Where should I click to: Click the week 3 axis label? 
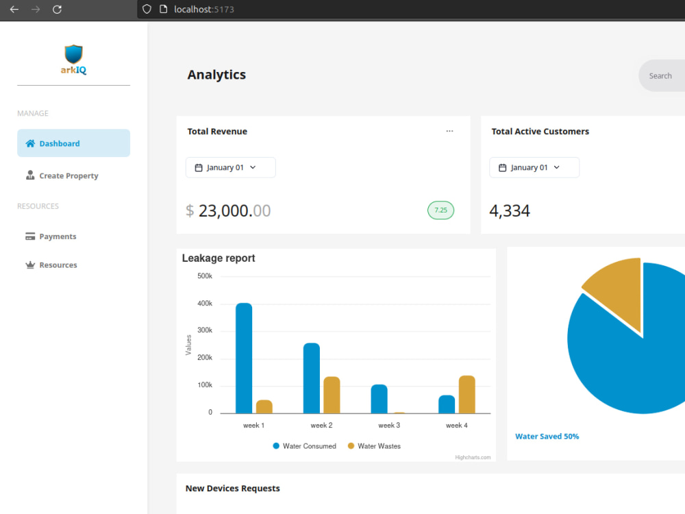[x=389, y=426]
